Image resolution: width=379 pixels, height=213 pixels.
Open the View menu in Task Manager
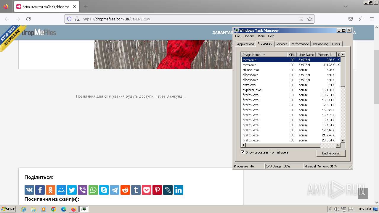(x=261, y=36)
